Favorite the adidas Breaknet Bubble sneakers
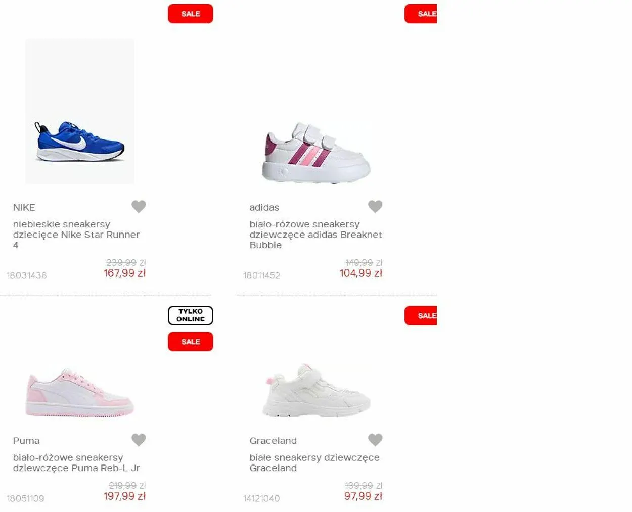The width and height of the screenshot is (632, 512). [375, 206]
